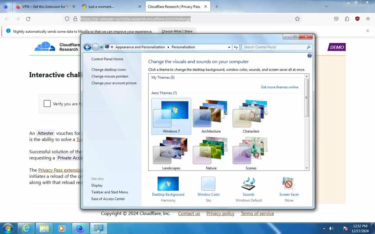
Task: Open the Firefox extensions puzzle icon
Action: (347, 19)
